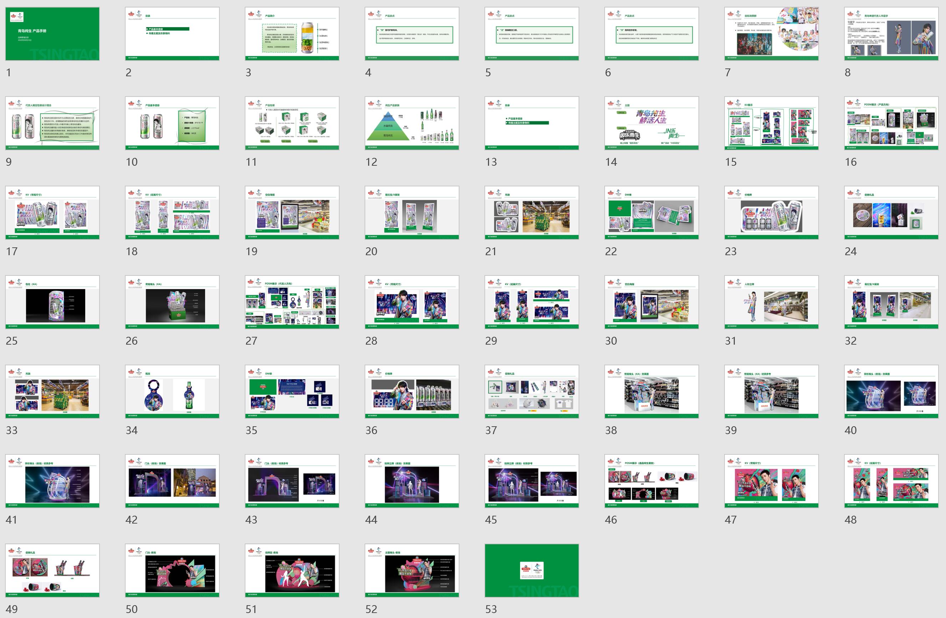The height and width of the screenshot is (618, 946).
Task: Click slide thumbnail number 28
Action: [412, 302]
